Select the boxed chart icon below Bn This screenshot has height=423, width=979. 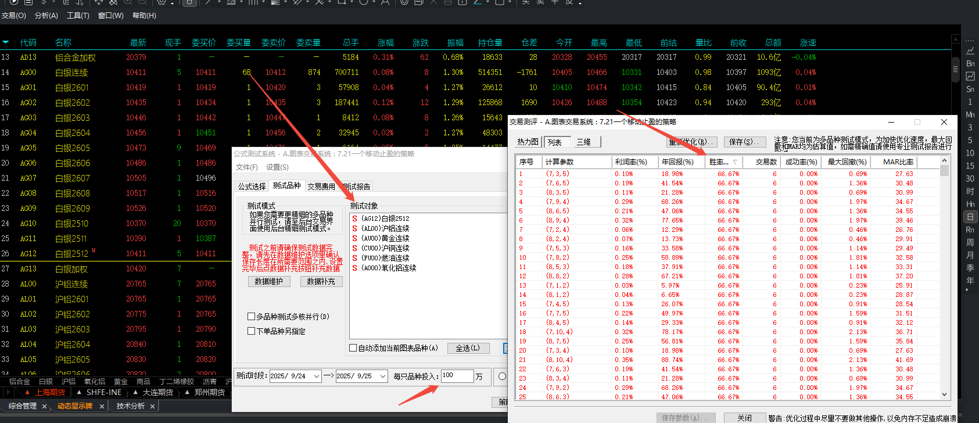click(x=970, y=76)
